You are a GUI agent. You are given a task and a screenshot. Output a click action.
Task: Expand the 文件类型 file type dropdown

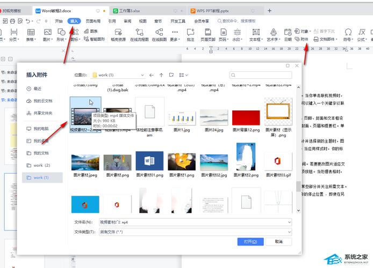(289, 232)
